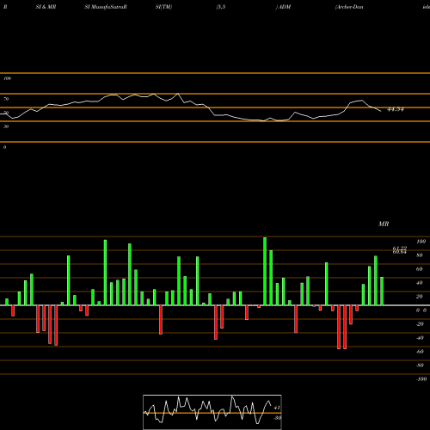Click the MR heading above the histogram
Screen dimensions: 430x430
[384, 224]
